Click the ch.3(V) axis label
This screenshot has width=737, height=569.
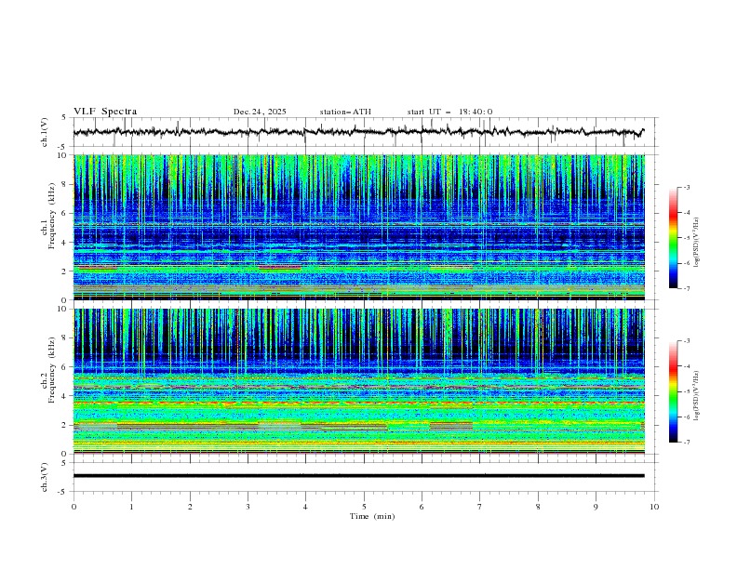[x=45, y=476]
